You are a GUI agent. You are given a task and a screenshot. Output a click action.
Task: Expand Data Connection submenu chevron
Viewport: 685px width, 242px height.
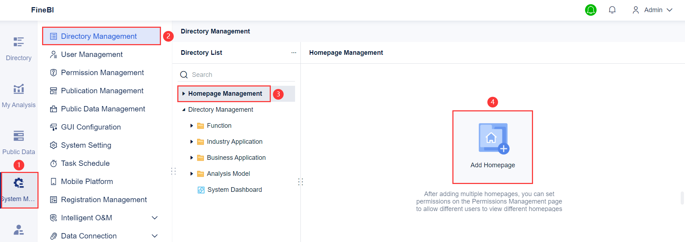[x=155, y=236]
